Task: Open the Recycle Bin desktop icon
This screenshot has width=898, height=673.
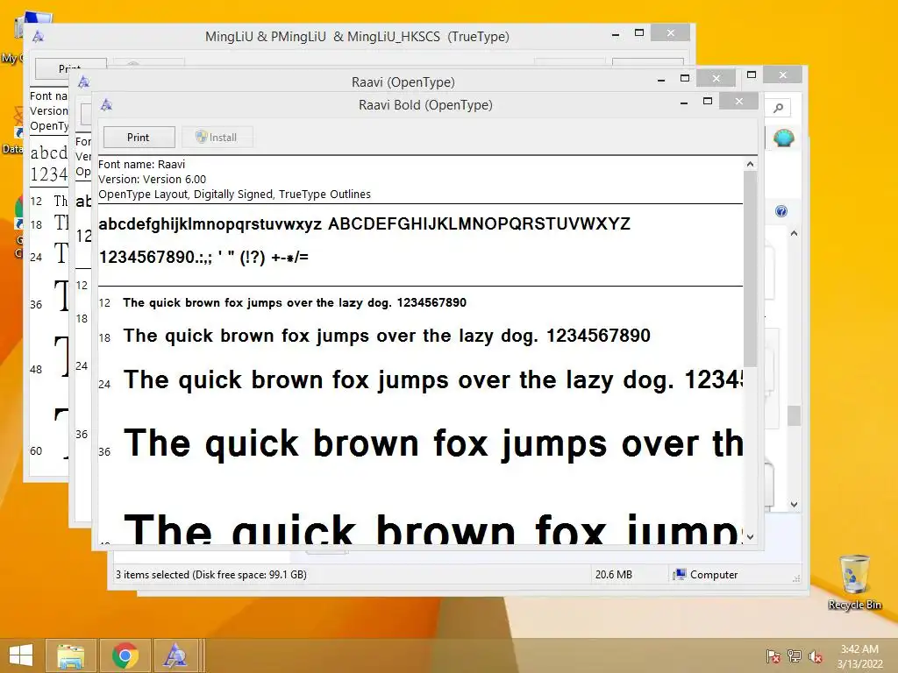Action: click(x=854, y=582)
